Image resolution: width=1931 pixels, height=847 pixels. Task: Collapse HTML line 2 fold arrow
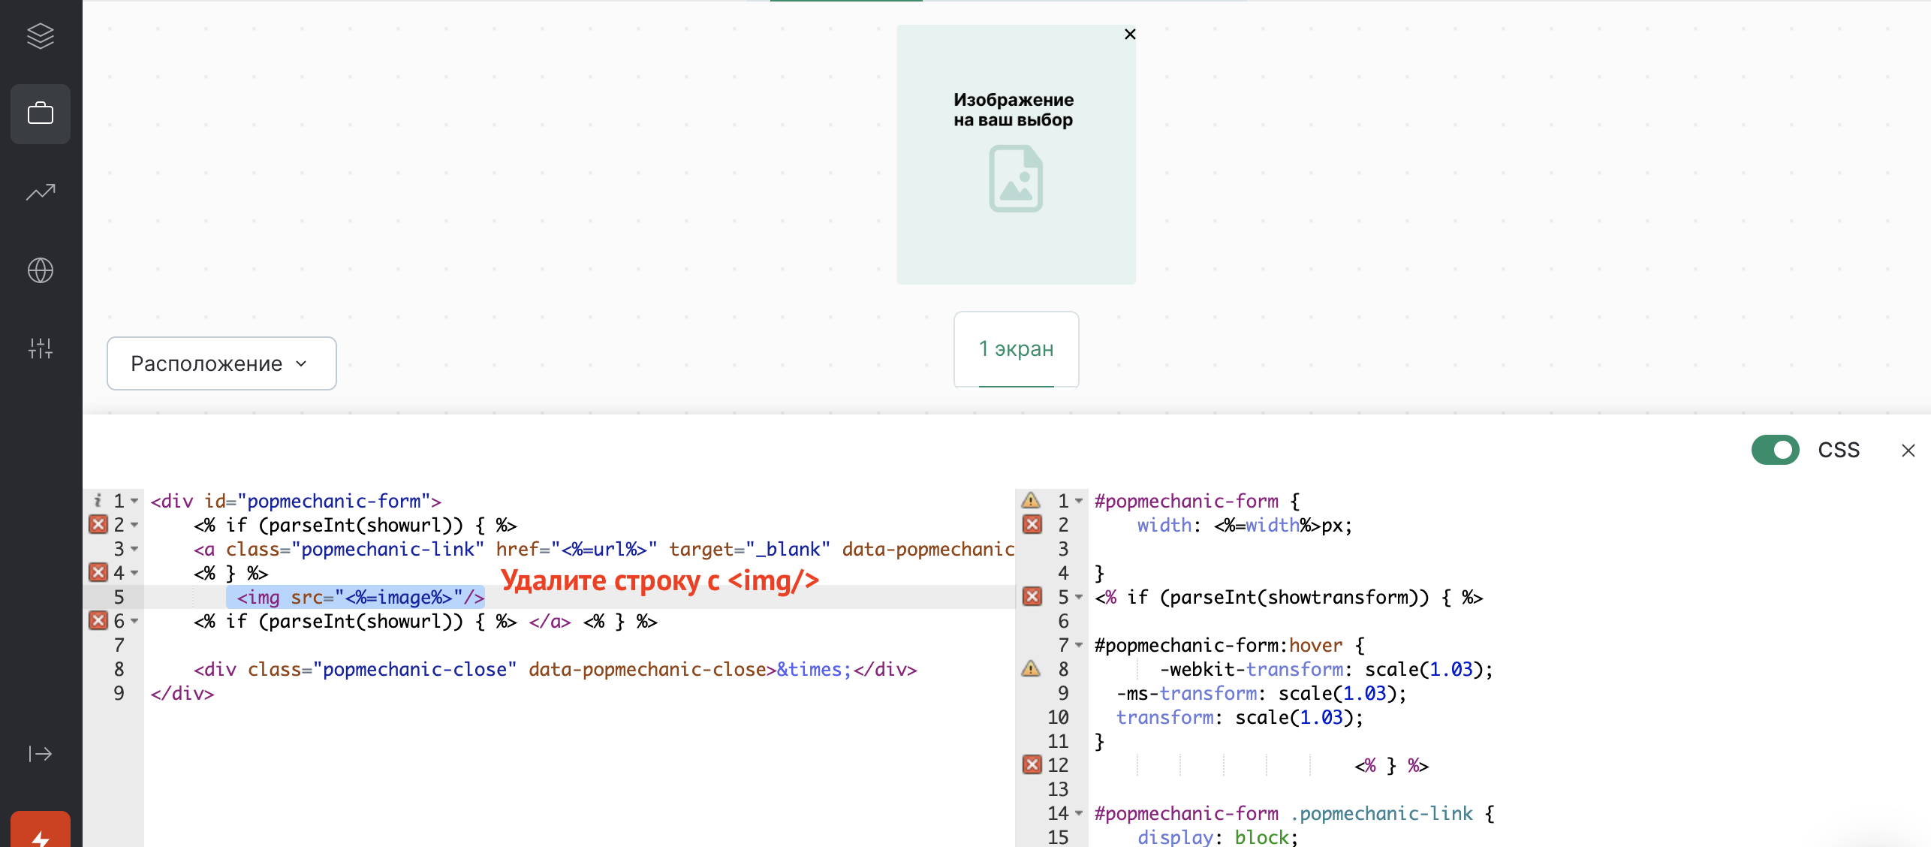coord(134,525)
